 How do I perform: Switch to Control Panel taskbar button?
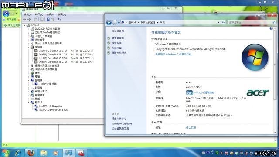pyautogui.click(x=69, y=153)
